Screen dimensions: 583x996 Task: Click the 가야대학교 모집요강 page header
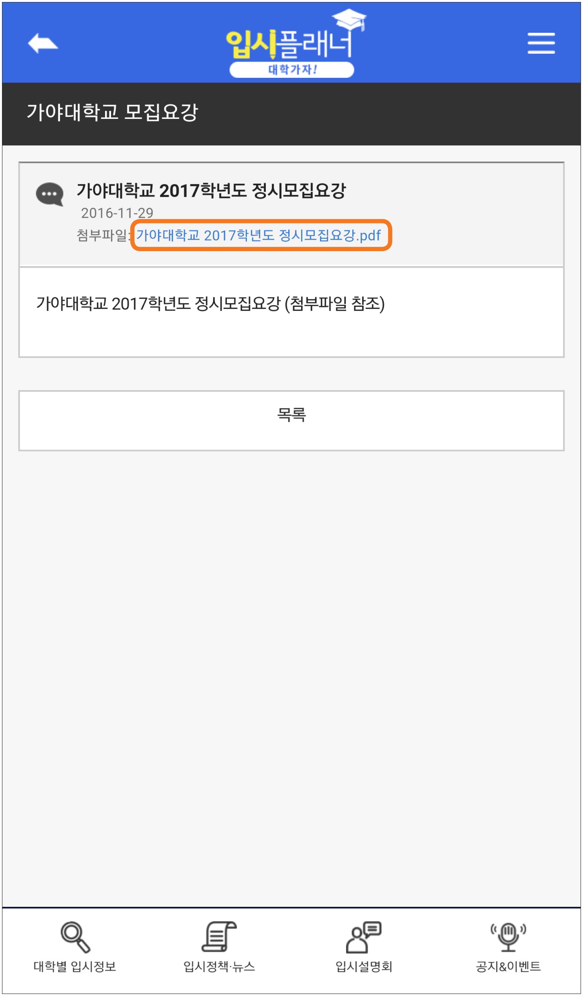[112, 112]
